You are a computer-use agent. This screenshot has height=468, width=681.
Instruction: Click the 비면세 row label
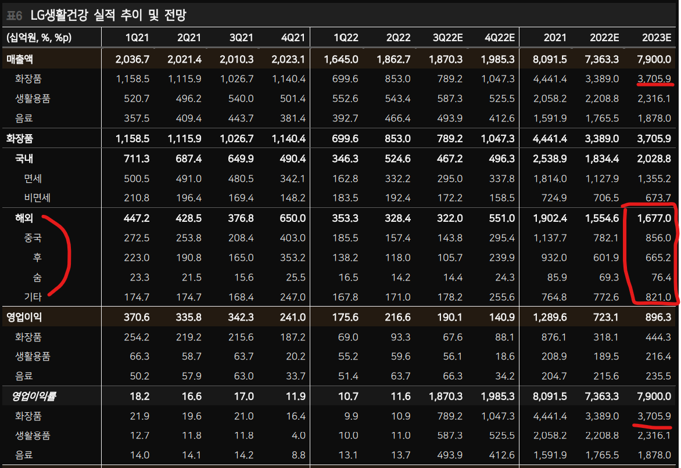(x=37, y=198)
